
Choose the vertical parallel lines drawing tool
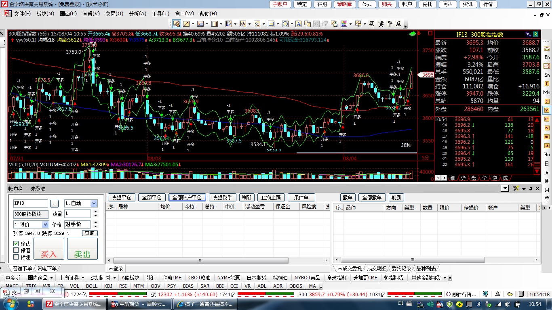pos(215,24)
